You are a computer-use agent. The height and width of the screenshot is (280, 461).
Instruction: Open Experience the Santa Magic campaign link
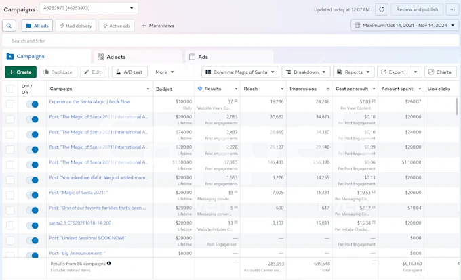89,101
